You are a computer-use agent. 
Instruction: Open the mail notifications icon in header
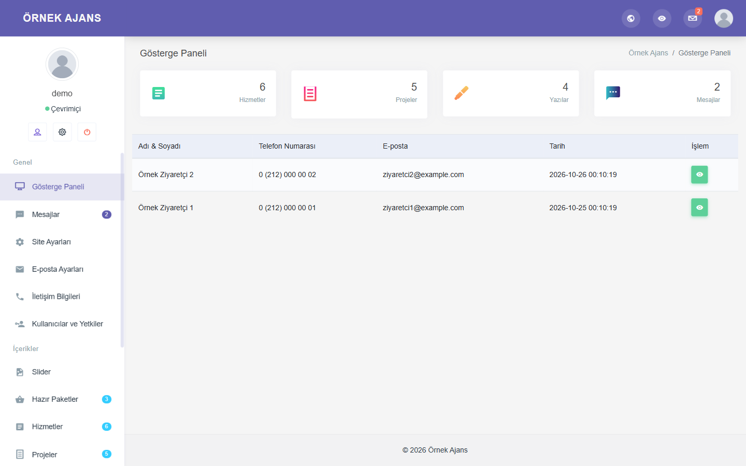click(693, 18)
